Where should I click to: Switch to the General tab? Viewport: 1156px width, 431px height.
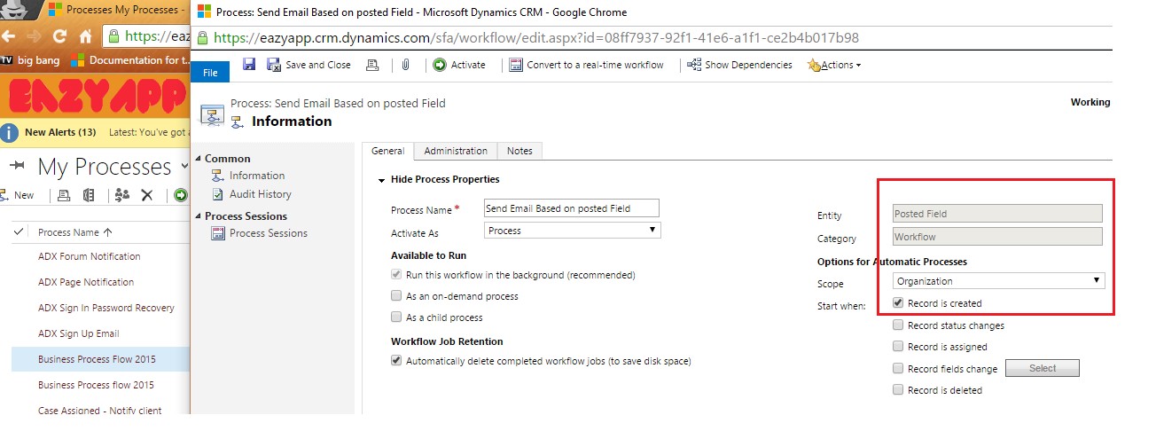tap(387, 151)
